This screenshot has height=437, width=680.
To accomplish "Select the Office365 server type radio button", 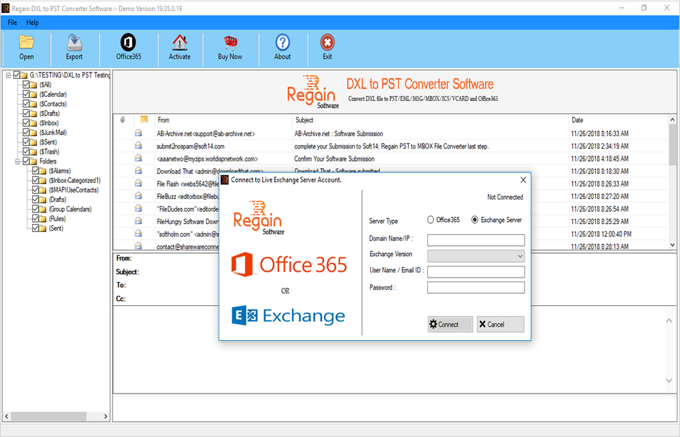I will pyautogui.click(x=430, y=220).
